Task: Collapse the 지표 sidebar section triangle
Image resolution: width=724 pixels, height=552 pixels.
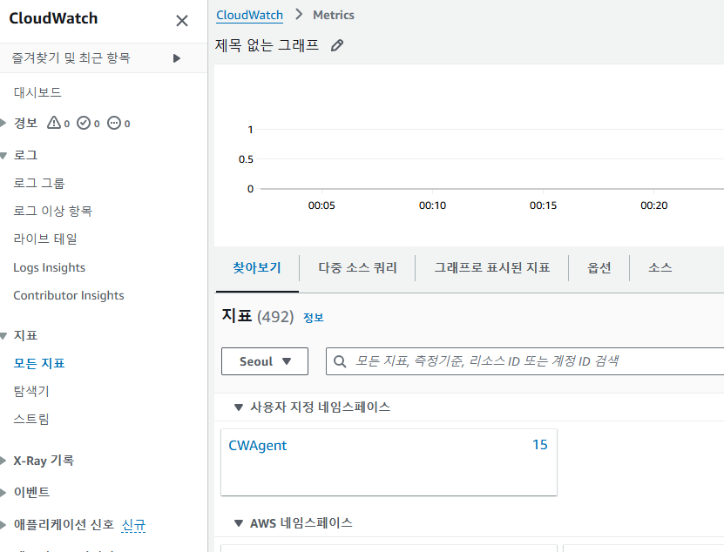Action: point(3,335)
